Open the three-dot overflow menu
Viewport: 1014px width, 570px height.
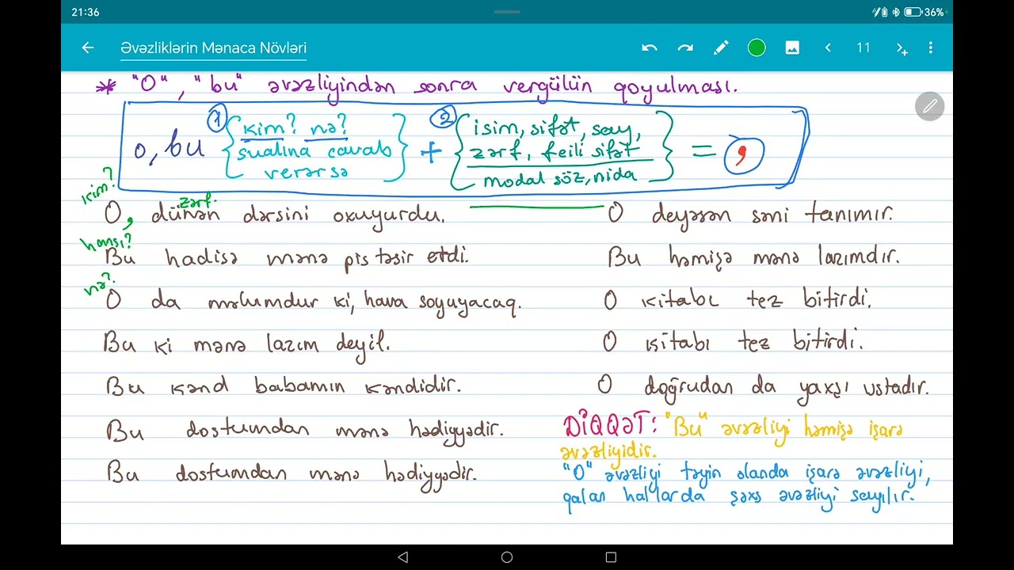coord(931,48)
